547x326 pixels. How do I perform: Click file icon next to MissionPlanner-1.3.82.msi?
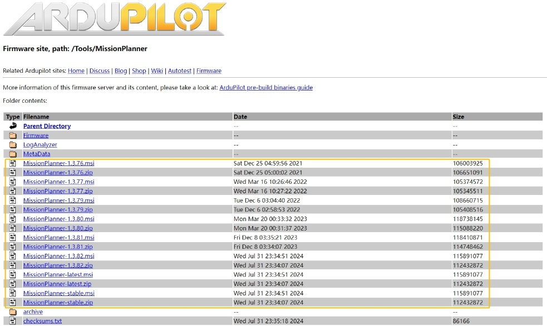coord(13,256)
